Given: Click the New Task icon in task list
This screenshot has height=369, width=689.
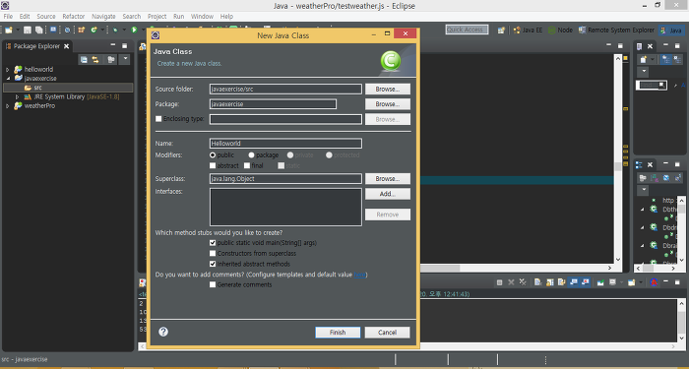Looking at the screenshot, I should point(644,59).
